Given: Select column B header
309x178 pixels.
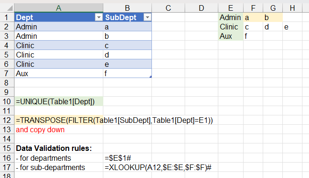Looking at the screenshot, I should click(x=127, y=8).
